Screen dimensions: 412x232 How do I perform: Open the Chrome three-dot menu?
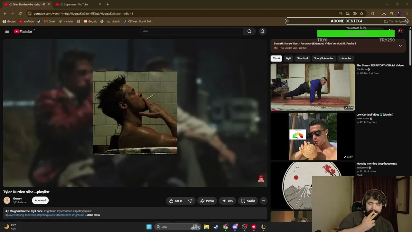407,14
